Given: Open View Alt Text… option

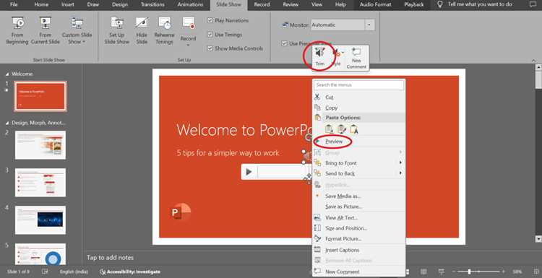Looking at the screenshot, I should 358,217.
